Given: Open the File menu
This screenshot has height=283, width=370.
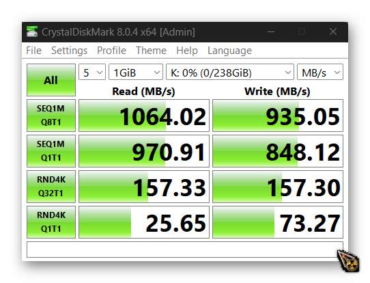Looking at the screenshot, I should (33, 51).
